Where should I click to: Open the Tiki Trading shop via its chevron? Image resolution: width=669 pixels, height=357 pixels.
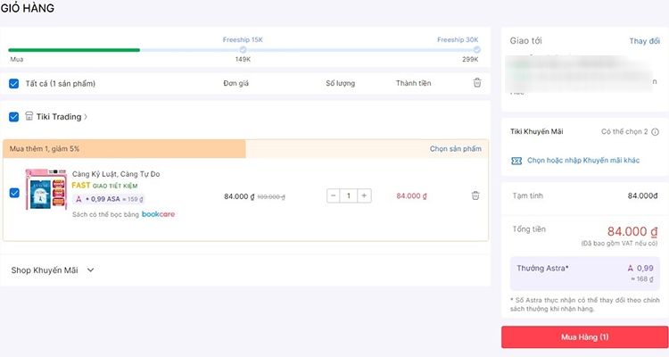click(86, 117)
